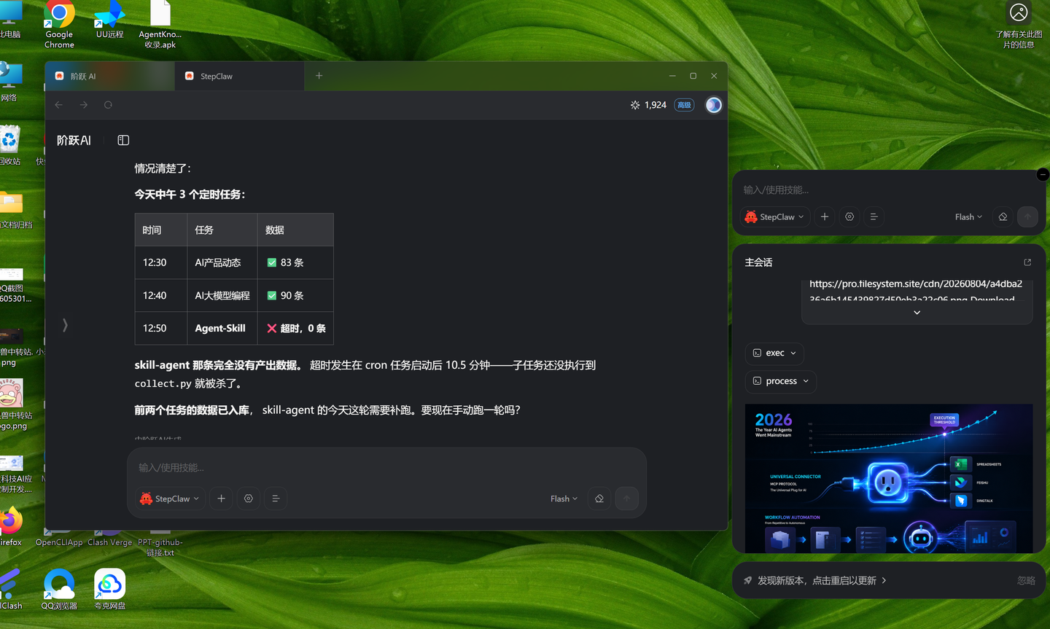Viewport: 1050px width, 629px height.
Task: Click the list icon in the main chat input
Action: pos(276,499)
